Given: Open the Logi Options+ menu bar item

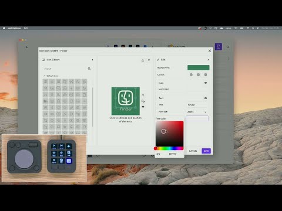Looking at the screenshot, I should tap(14, 28).
